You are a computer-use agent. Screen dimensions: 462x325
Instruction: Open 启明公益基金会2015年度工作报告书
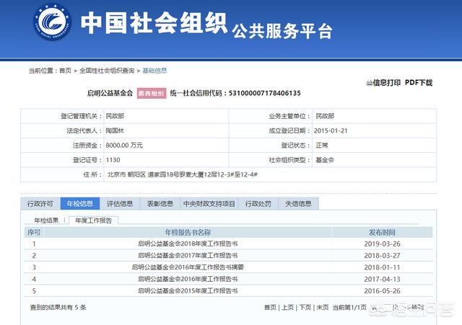pyautogui.click(x=187, y=290)
